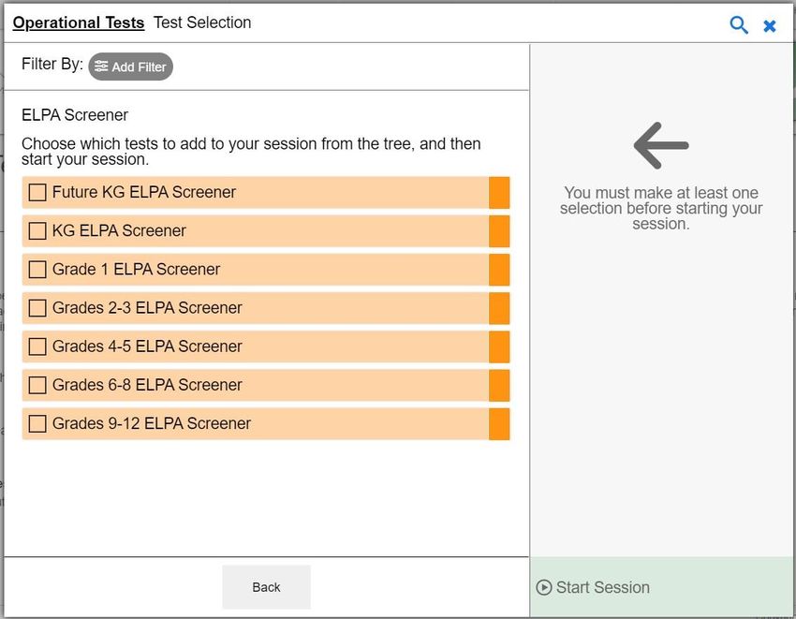
Task: Select the Grades 9-12 ELPA Screener checkbox
Action: coord(37,424)
